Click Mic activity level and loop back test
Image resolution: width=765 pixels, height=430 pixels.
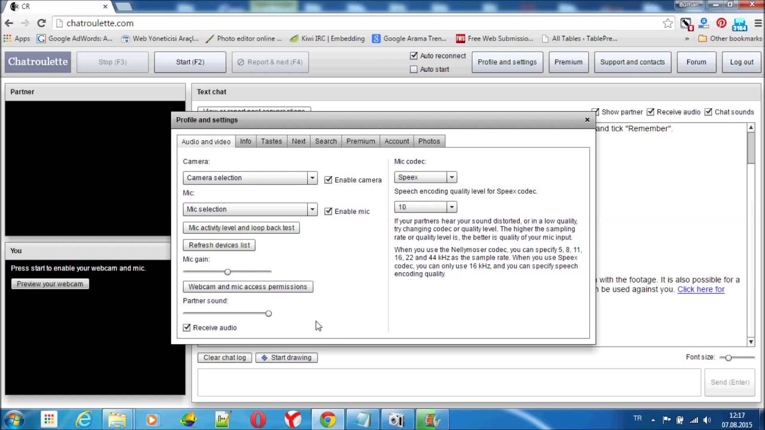point(241,228)
